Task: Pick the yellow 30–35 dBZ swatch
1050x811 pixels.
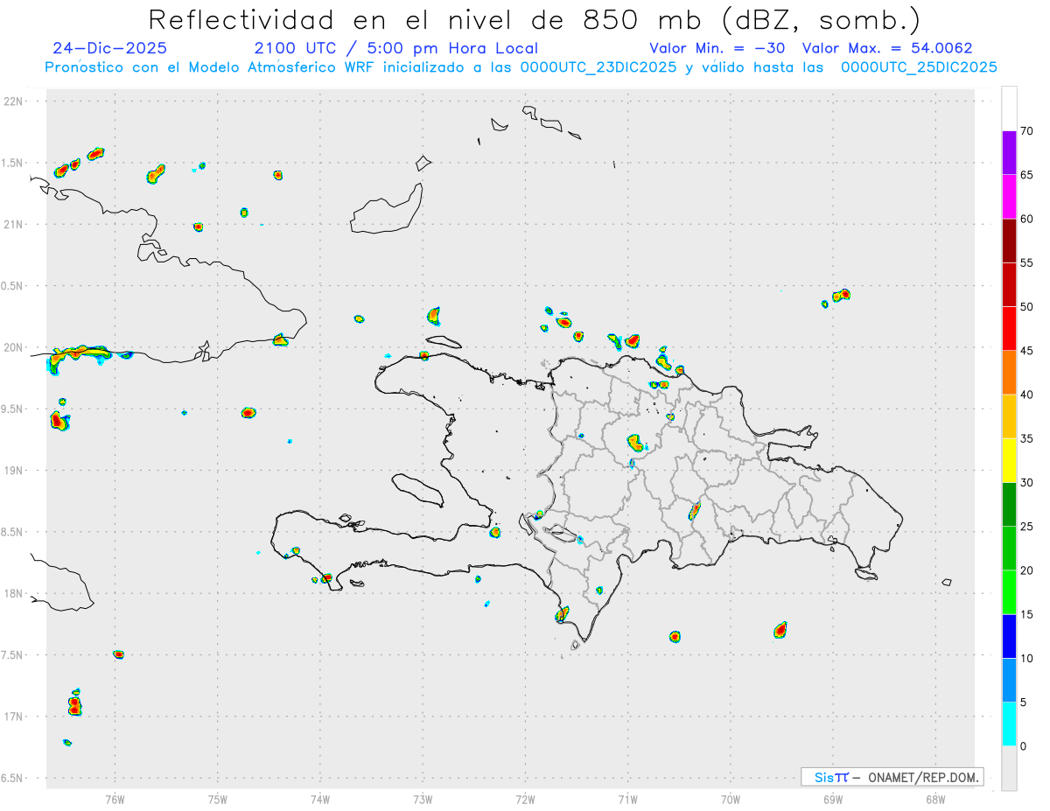Action: click(x=1009, y=460)
